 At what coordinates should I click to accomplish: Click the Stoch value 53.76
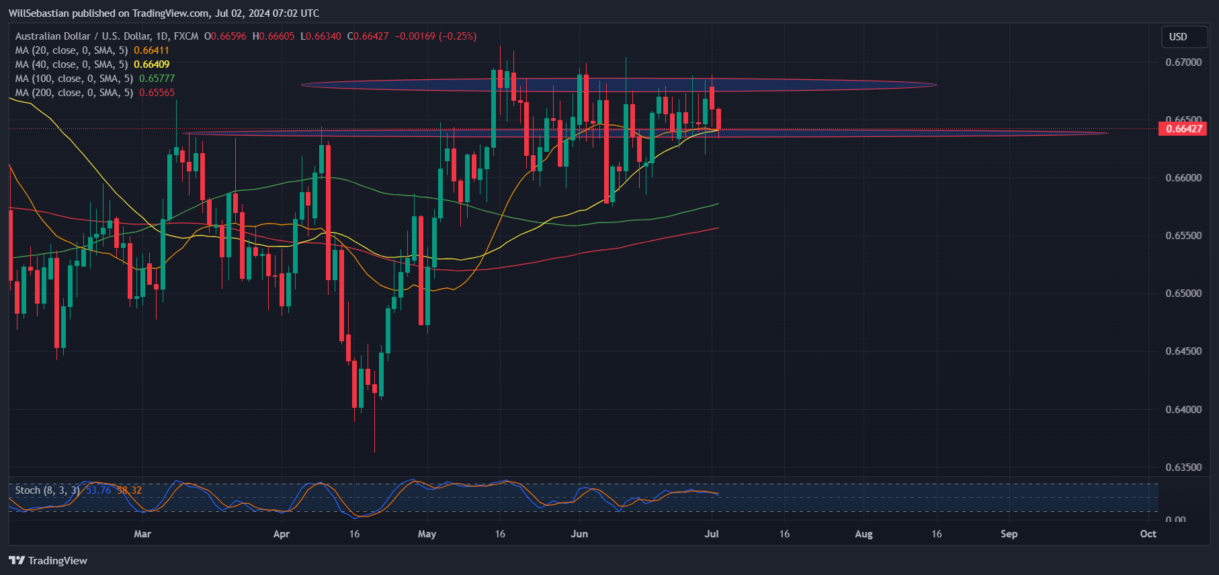click(99, 490)
